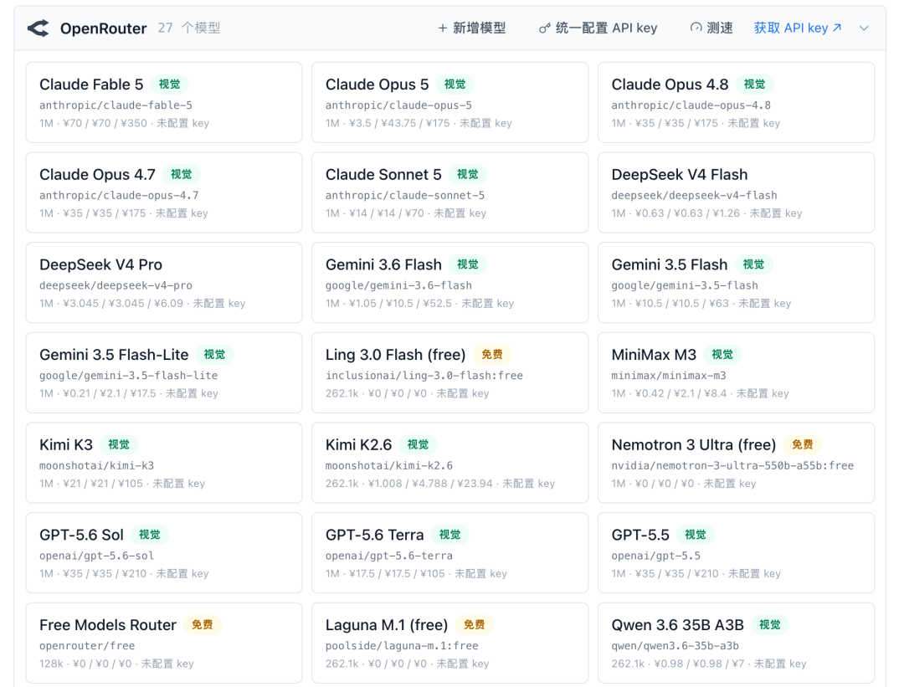Screen dimensions: 904x687
Task: Click model ID moonshotai/kimi-k2.6
Action: (389, 465)
